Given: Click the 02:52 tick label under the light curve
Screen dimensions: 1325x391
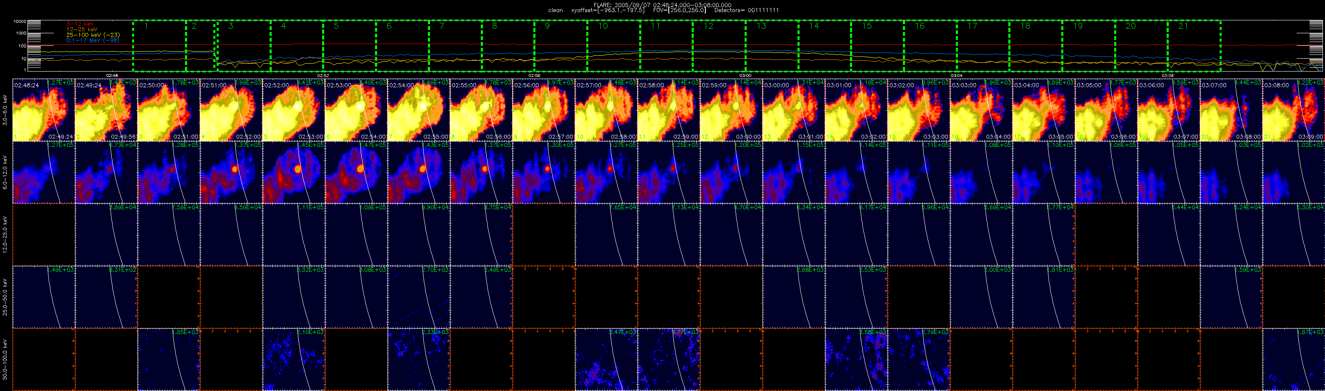Looking at the screenshot, I should coord(323,76).
